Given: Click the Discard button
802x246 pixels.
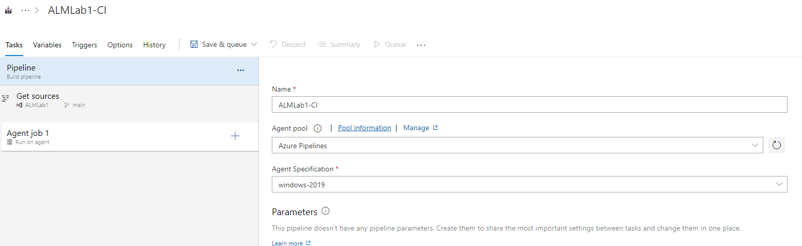Looking at the screenshot, I should (288, 44).
